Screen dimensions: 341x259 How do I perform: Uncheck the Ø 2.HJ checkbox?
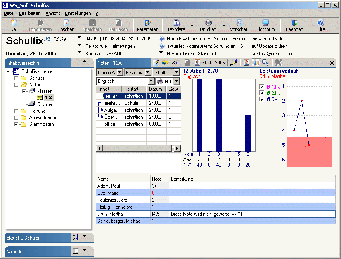[x=262, y=93]
